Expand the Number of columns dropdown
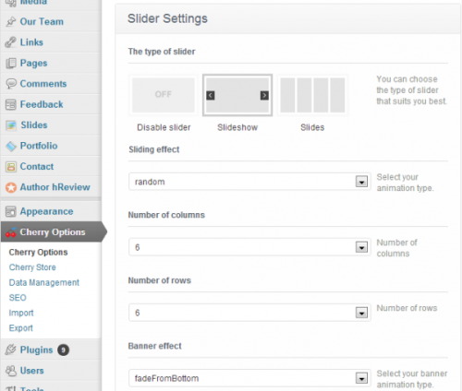 [249, 247]
